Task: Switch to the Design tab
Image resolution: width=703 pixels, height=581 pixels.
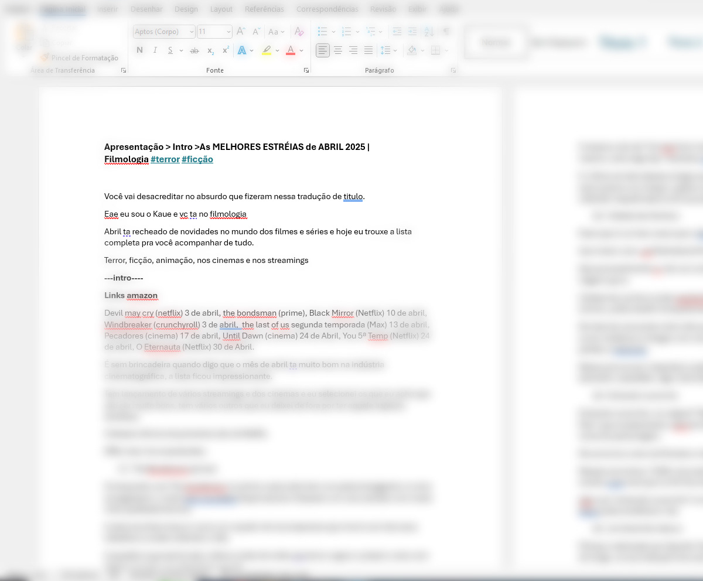Action: pyautogui.click(x=186, y=9)
